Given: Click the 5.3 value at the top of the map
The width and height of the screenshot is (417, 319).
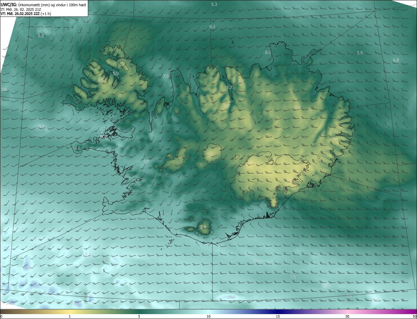Looking at the screenshot, I should pos(214,4).
